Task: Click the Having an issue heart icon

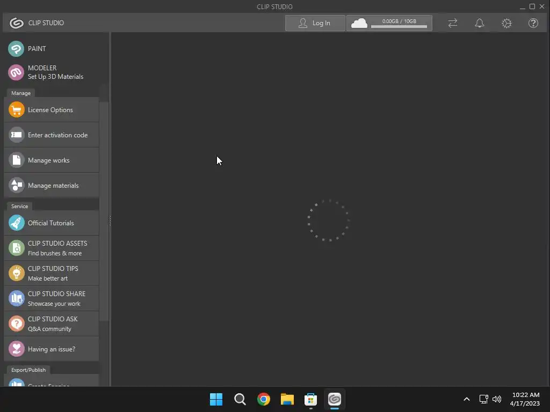Action: 16,349
